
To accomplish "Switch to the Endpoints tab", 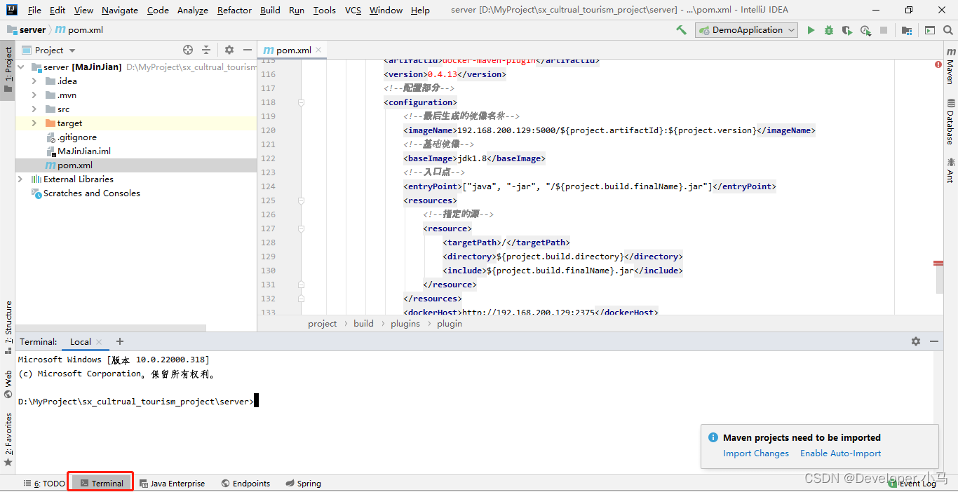I will pos(246,483).
